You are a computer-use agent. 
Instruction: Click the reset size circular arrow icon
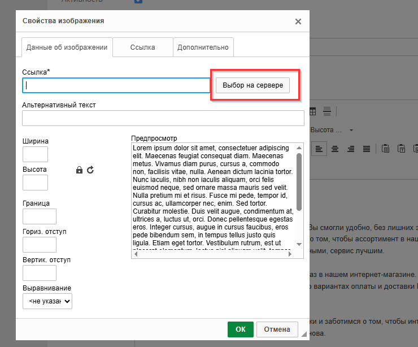[x=90, y=170]
